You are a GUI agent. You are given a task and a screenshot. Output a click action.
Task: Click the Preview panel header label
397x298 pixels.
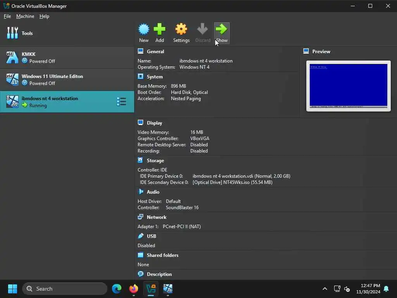321,52
